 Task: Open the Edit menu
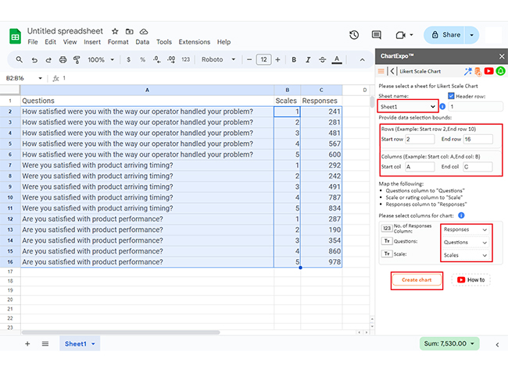(50, 42)
